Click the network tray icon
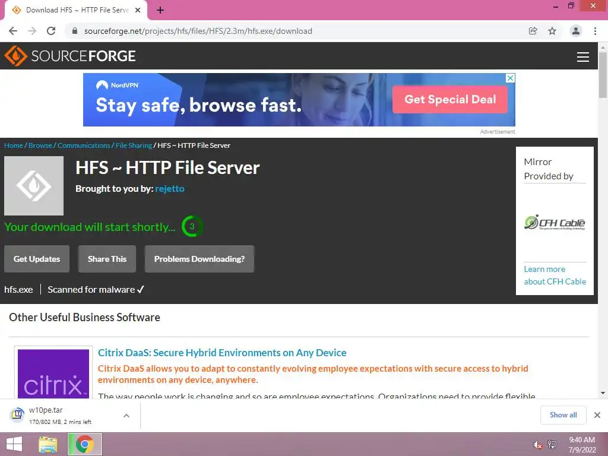608x456 pixels. 552,445
